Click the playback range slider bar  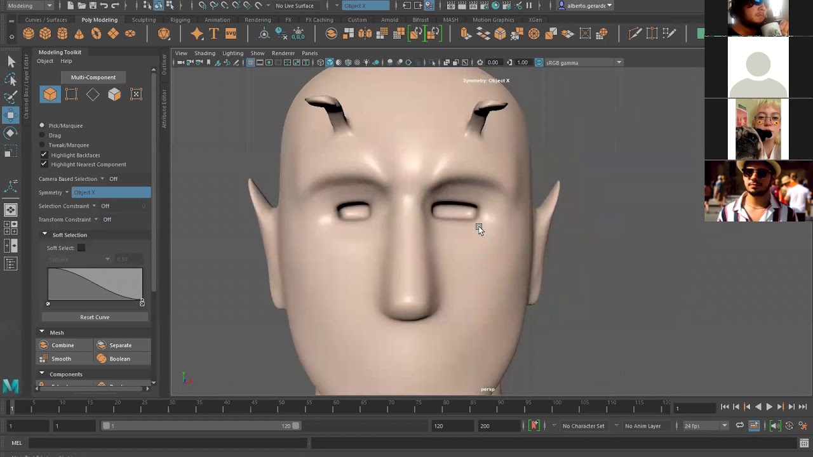pos(201,426)
